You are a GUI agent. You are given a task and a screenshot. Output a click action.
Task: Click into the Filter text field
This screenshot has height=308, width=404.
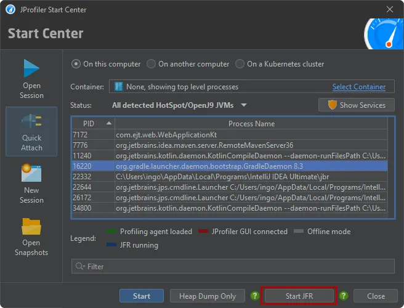point(233,266)
